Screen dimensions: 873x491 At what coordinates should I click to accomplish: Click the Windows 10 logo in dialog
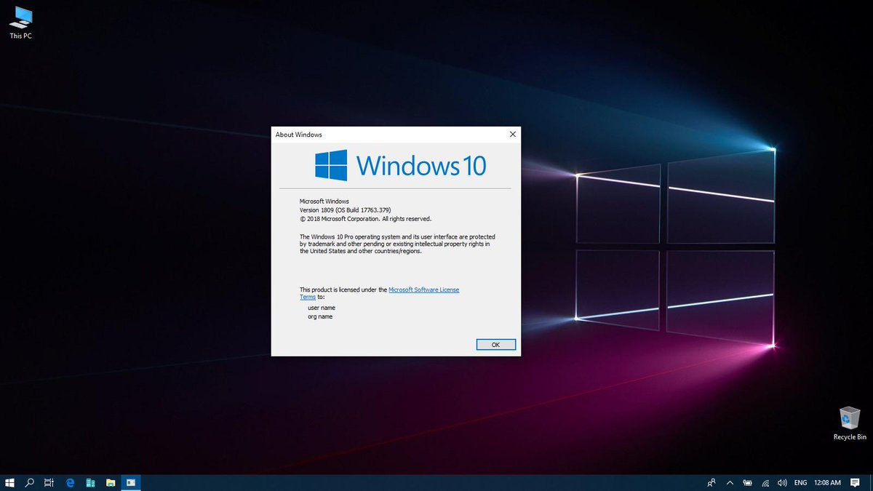(400, 165)
